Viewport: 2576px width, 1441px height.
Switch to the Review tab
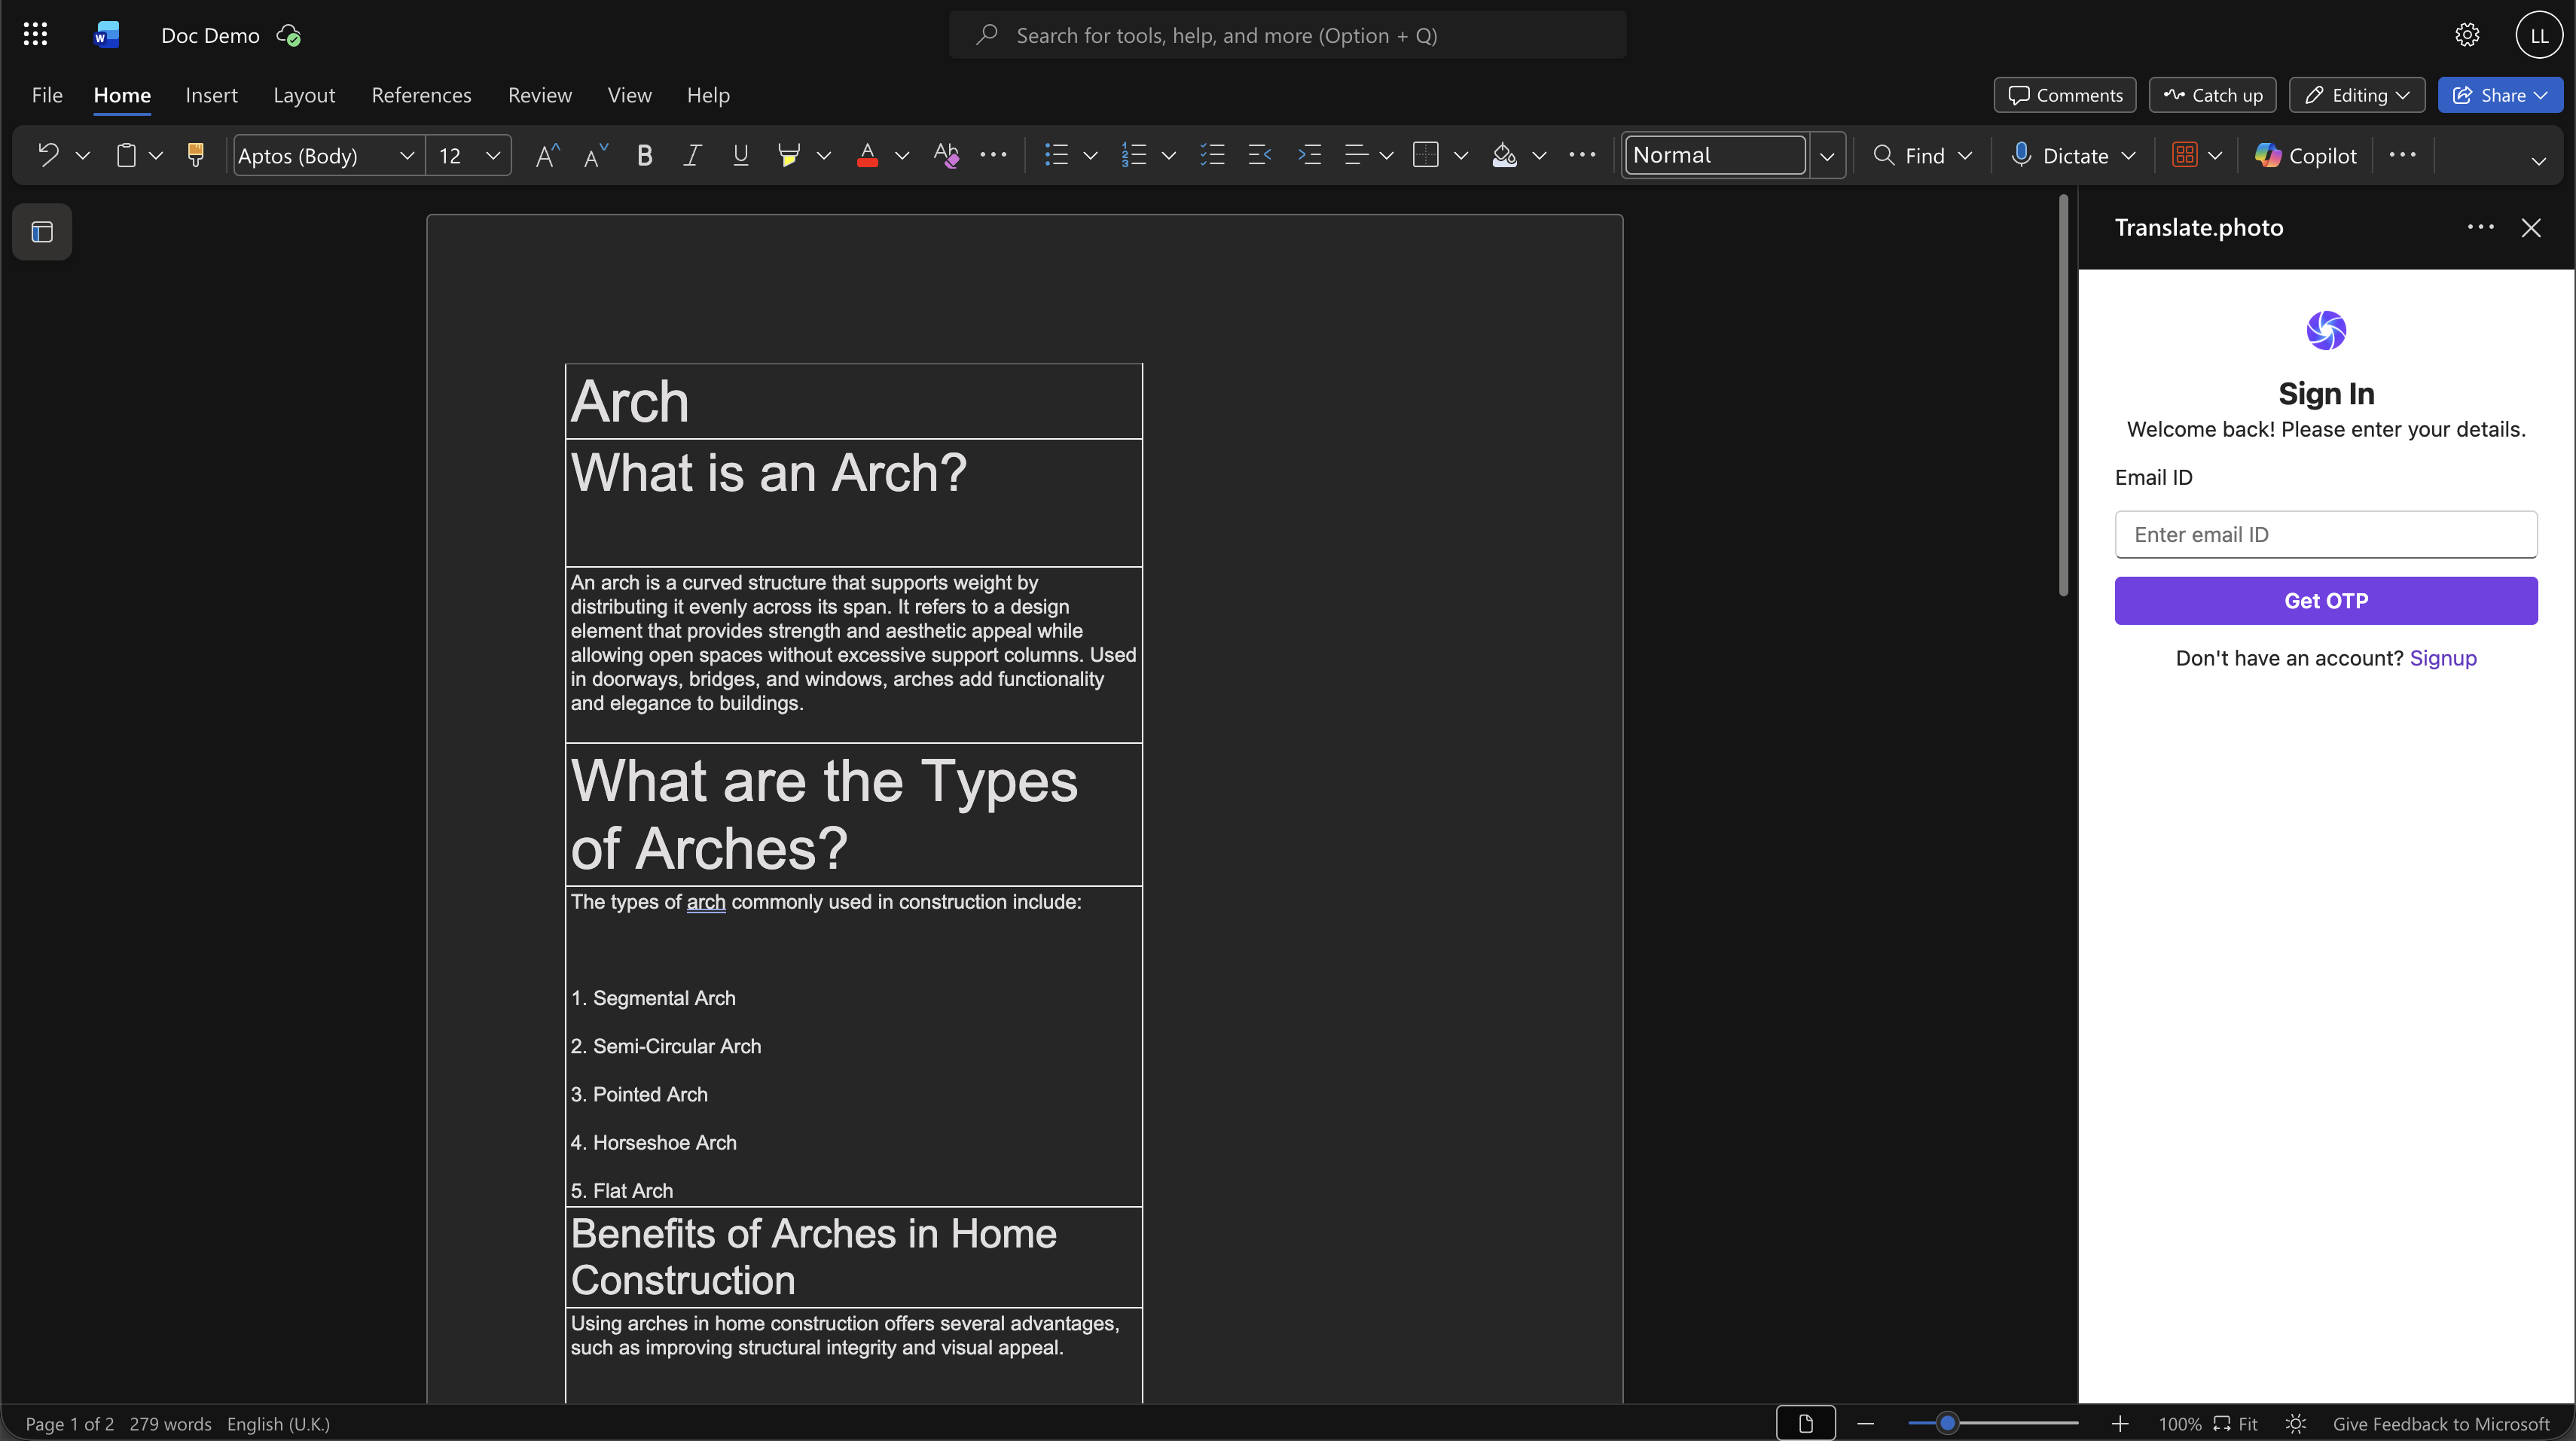point(540,95)
